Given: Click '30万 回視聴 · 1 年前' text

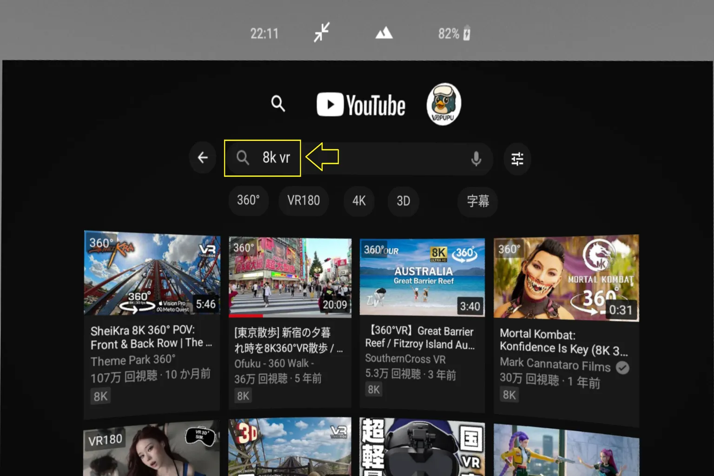Looking at the screenshot, I should click(550, 380).
